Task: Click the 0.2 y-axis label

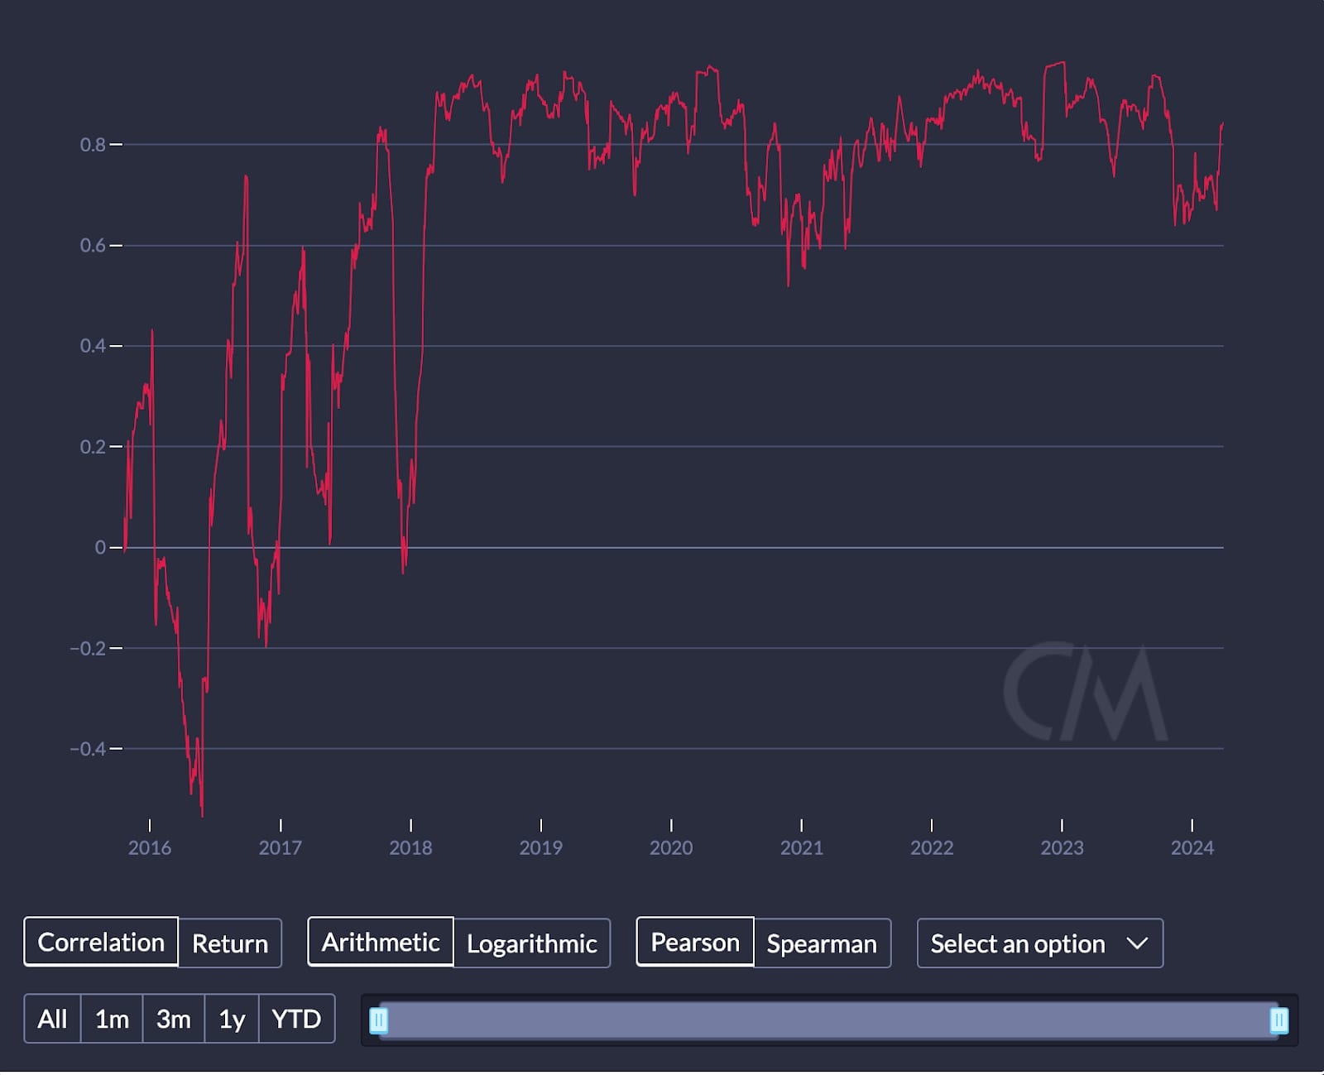Action: click(x=93, y=447)
